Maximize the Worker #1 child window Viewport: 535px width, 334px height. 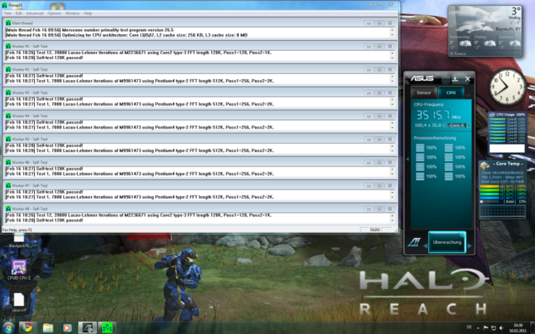pos(379,46)
